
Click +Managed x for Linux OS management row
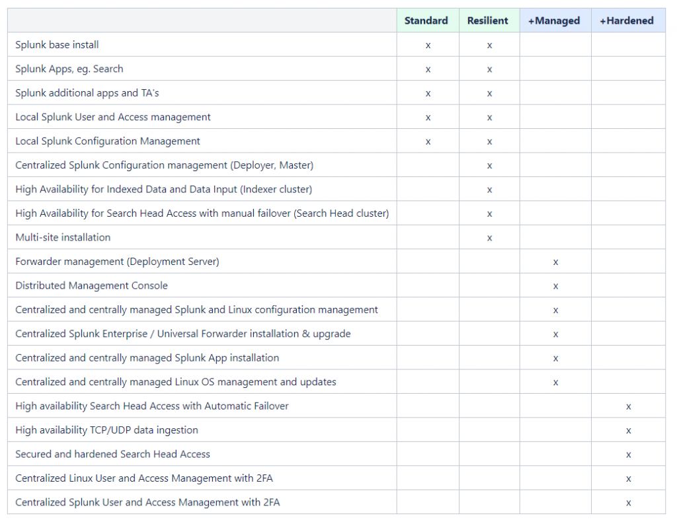[x=555, y=383]
